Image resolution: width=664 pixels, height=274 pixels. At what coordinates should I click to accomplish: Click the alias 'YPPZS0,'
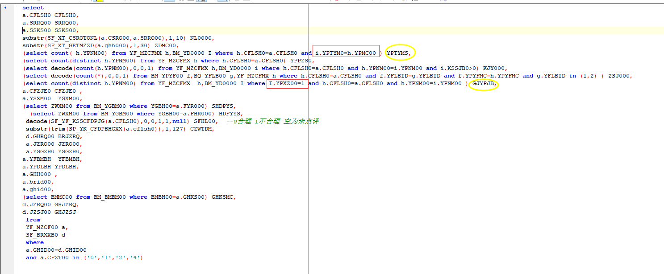303,61
